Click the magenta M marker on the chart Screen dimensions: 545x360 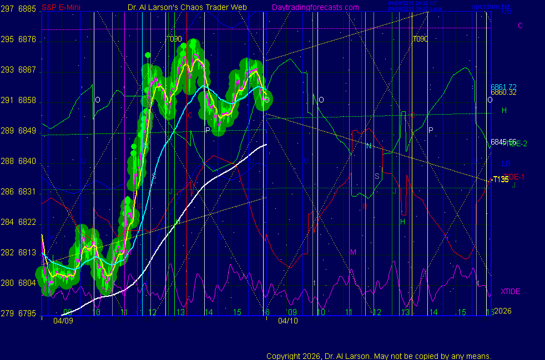click(x=353, y=252)
